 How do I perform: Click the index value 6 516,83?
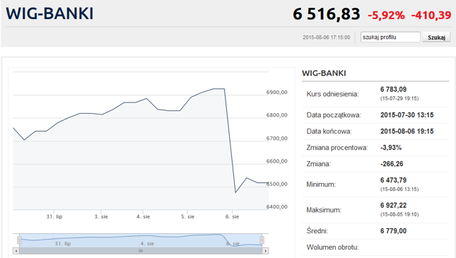[327, 14]
